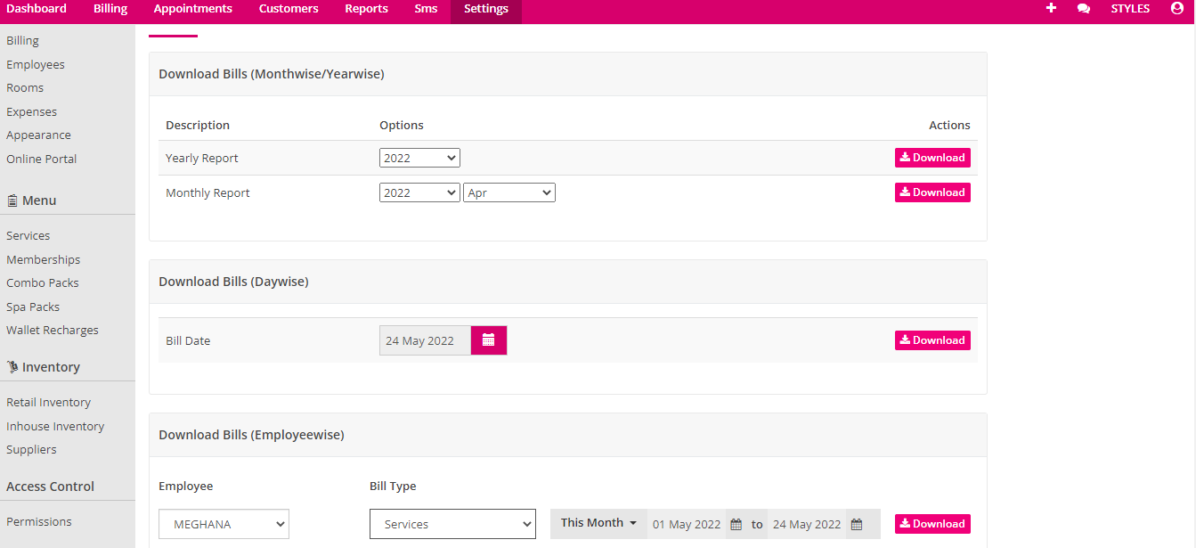Image resolution: width=1196 pixels, height=548 pixels.
Task: Click the Download Bills (Daywise) heading
Action: (x=233, y=282)
